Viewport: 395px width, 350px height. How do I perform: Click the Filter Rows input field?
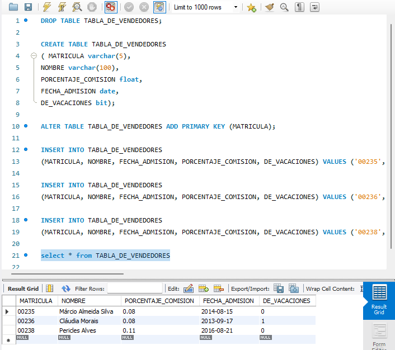(135, 288)
